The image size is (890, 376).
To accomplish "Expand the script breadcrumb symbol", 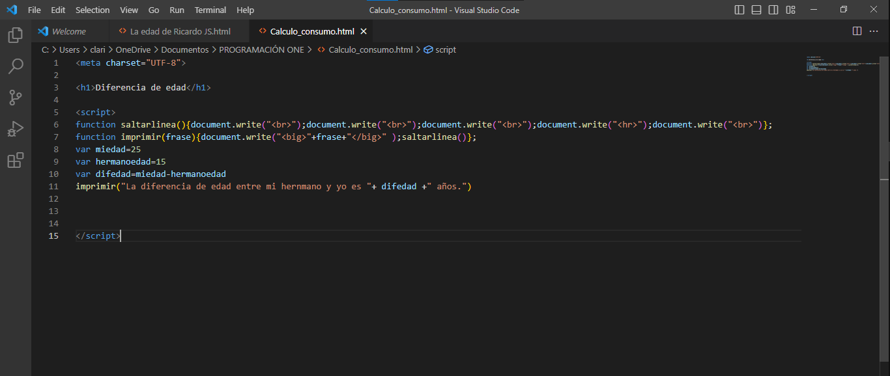I will 446,49.
